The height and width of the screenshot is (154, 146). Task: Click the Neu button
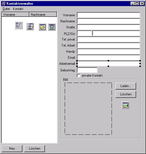pos(12,148)
